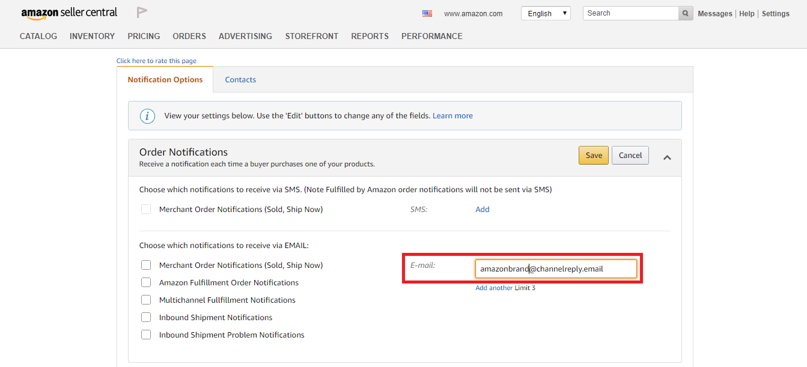The height and width of the screenshot is (367, 807).
Task: Open the ORDERS menu
Action: [x=189, y=36]
